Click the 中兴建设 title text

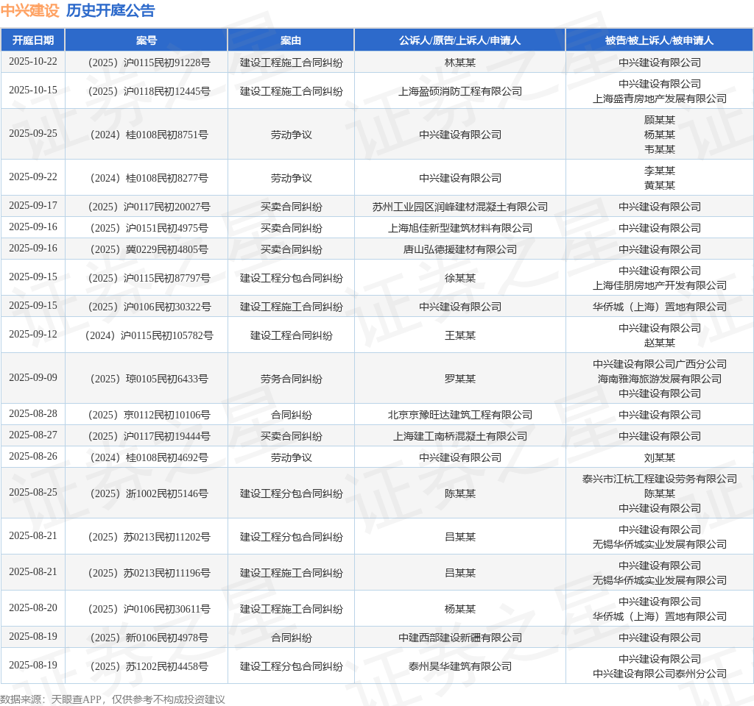(29, 10)
